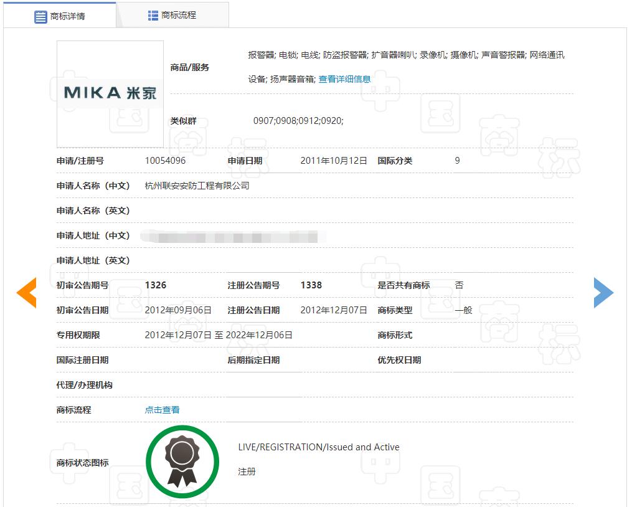This screenshot has width=632, height=507.
Task: Click applicant name 杭州联安安防工程有限公司
Action: click(197, 186)
